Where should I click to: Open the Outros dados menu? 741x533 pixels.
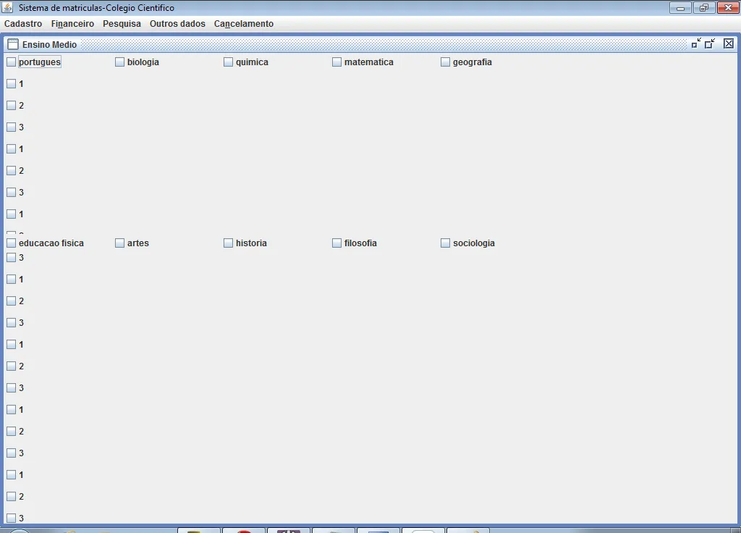point(177,24)
